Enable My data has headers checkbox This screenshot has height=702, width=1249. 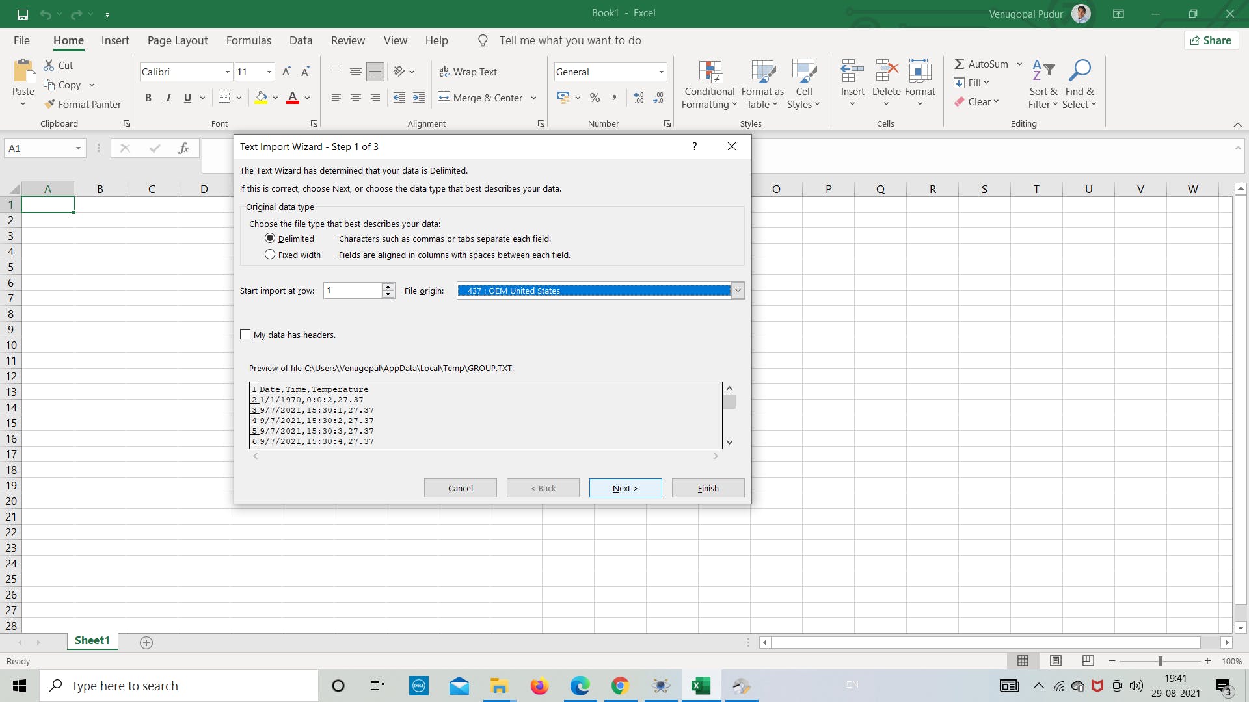coord(245,333)
